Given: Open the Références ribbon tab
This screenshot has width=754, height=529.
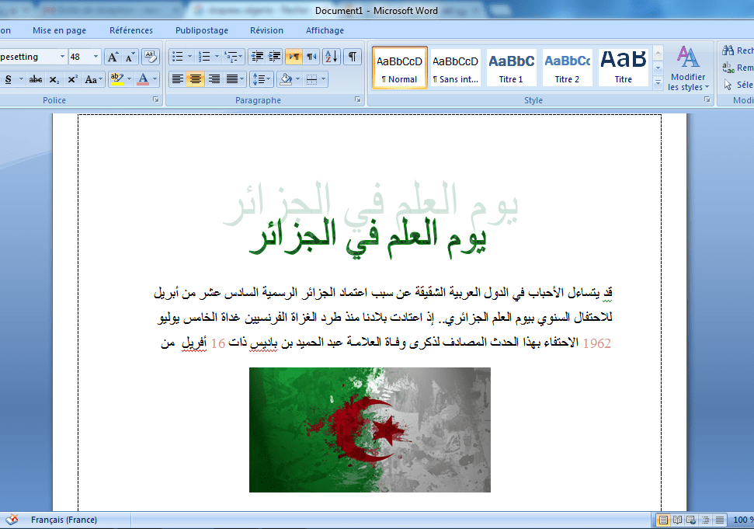Looking at the screenshot, I should point(131,30).
